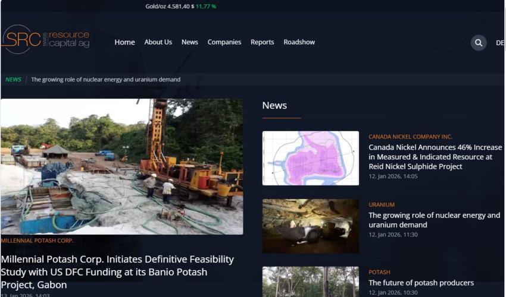506x297 pixels.
Task: Open the About Us menu item
Action: 158,42
